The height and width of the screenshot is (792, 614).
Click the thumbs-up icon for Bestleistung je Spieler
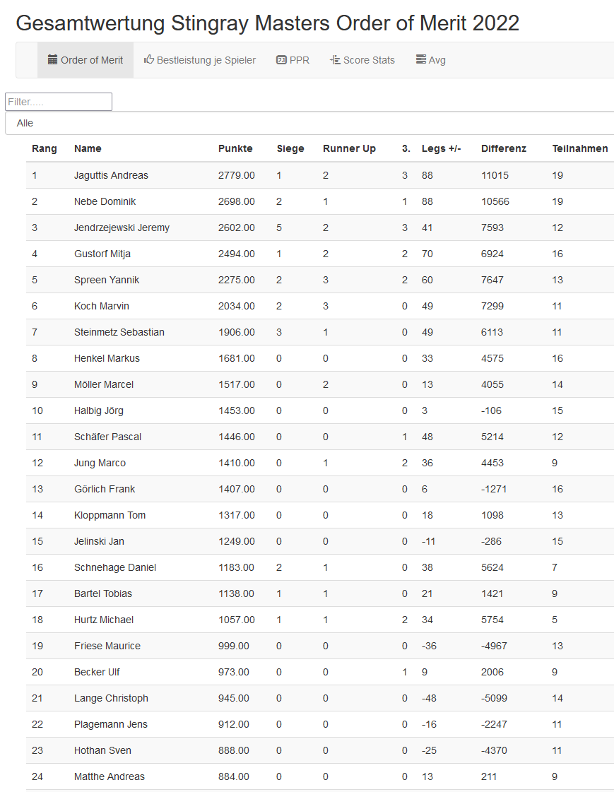pos(148,60)
